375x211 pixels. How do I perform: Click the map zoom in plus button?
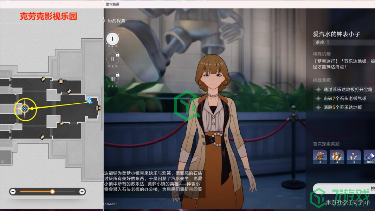tap(82, 192)
